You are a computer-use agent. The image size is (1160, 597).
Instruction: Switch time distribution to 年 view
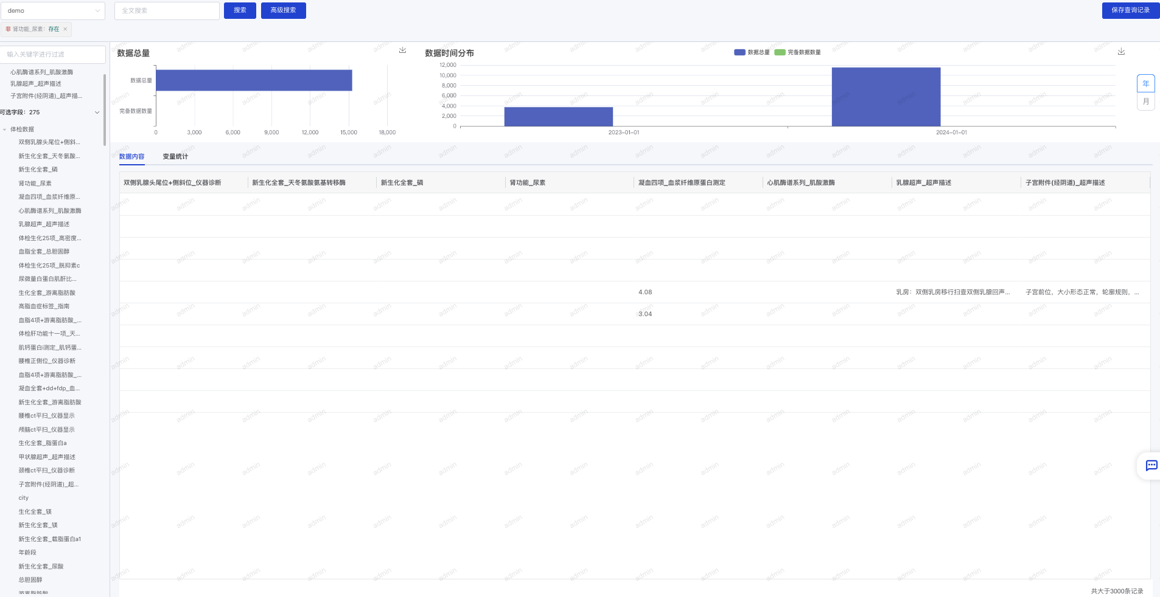point(1145,83)
